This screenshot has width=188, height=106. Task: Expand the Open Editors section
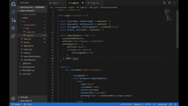[26, 7]
